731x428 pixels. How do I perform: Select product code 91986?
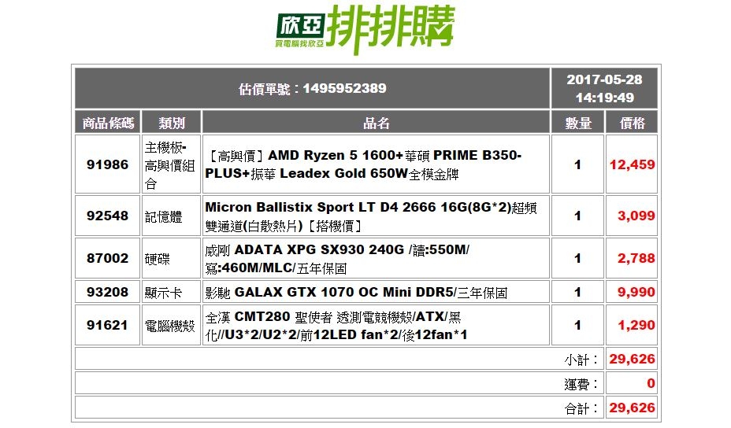107,164
